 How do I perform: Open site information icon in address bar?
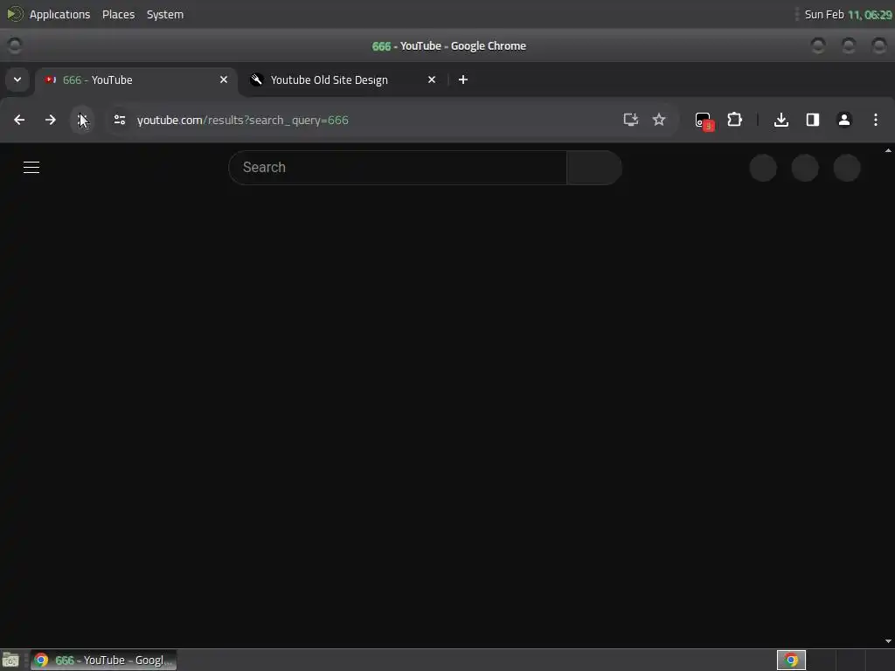click(x=119, y=120)
